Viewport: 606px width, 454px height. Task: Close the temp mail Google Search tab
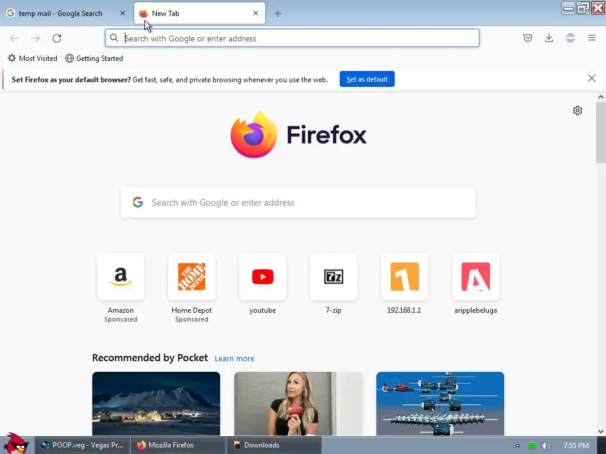(x=123, y=13)
